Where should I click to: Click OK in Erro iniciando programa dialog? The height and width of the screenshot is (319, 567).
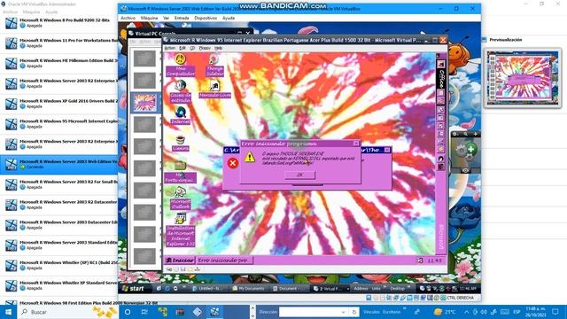pyautogui.click(x=299, y=175)
